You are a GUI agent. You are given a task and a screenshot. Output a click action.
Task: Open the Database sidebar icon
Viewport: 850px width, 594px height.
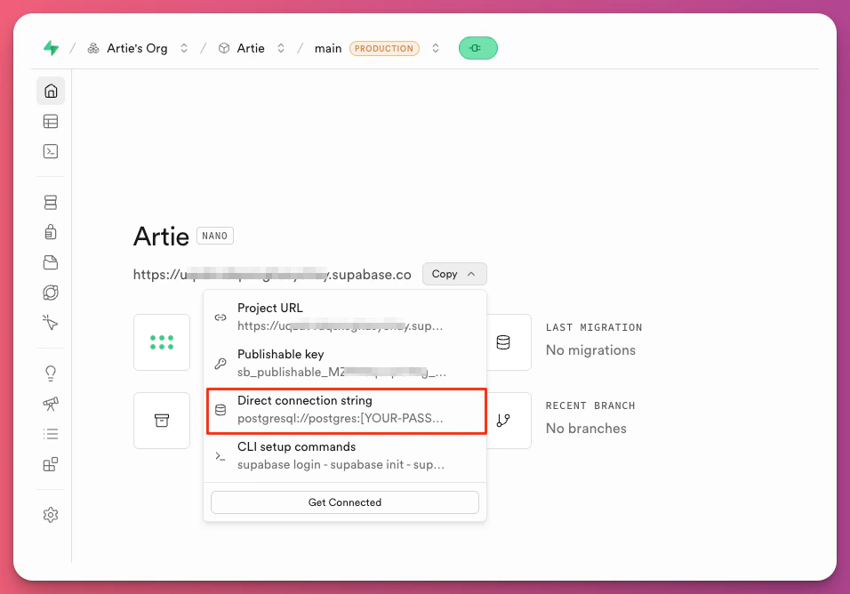(x=51, y=202)
